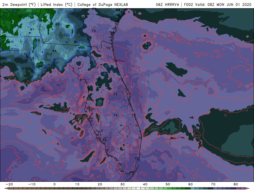Screen dimensions: 254x190
Task: Click the '20' color scale label
Action: point(100,184)
